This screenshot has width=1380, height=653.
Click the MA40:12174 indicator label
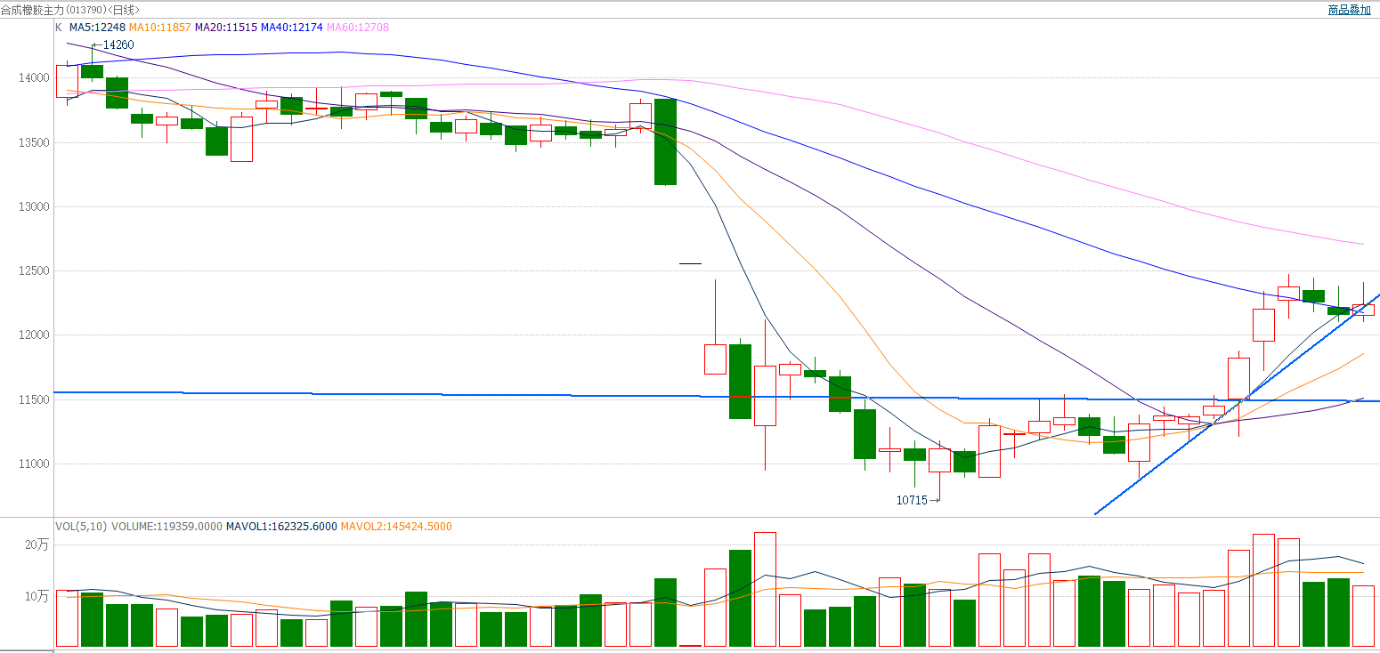[292, 28]
